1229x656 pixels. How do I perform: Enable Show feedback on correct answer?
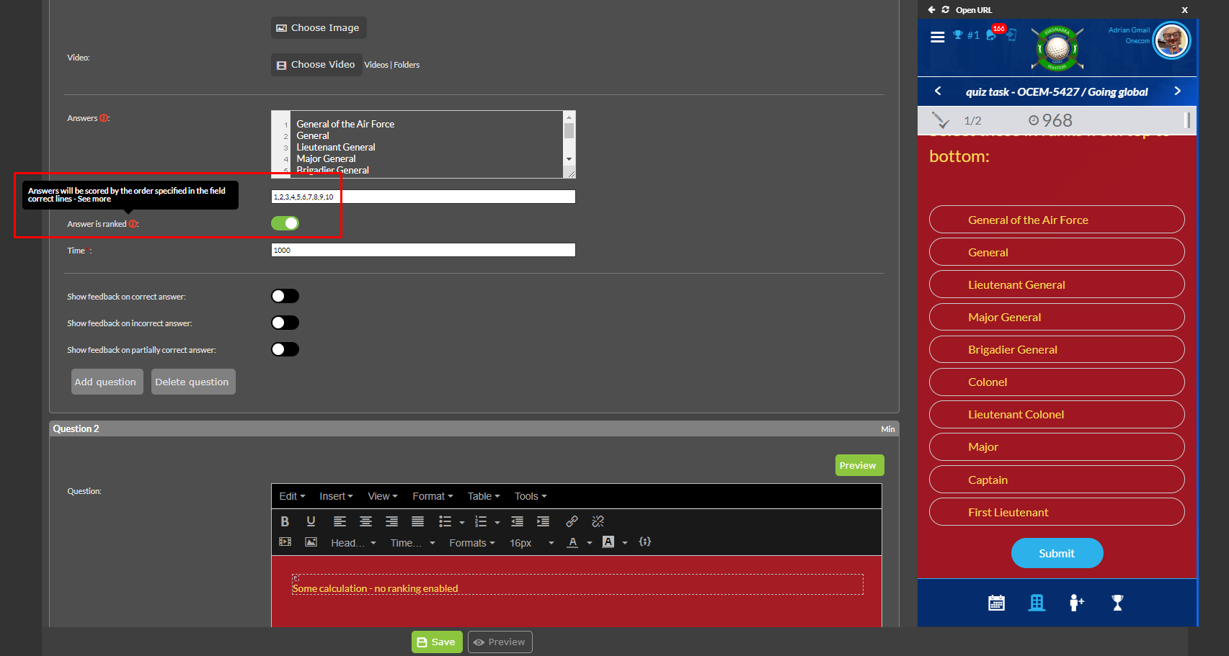click(285, 296)
